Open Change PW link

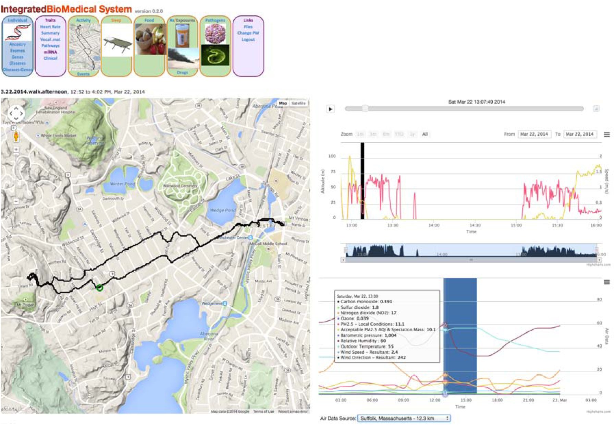click(248, 33)
